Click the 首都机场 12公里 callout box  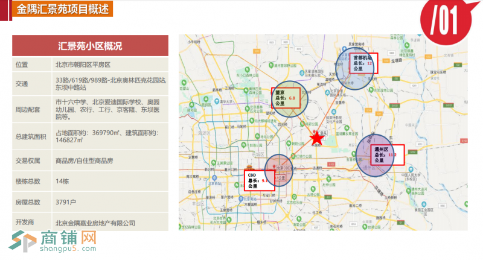pos(363,63)
